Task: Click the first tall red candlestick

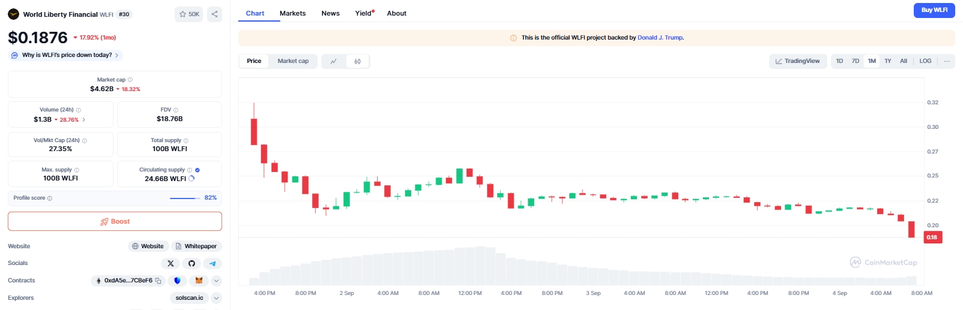Action: (x=254, y=132)
